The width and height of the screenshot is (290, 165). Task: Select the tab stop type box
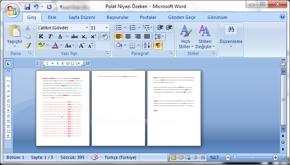pos(8,63)
